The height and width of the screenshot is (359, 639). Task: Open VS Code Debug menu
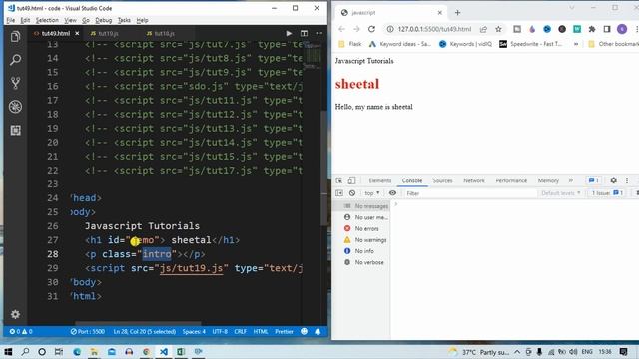pos(103,20)
